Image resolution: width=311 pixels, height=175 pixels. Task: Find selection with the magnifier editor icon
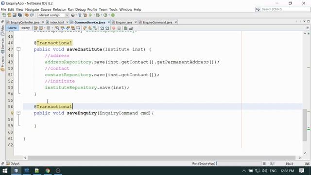click(x=57, y=28)
